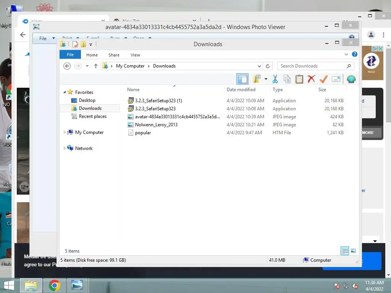The image size is (391, 293).
Task: Click the Properties quick access icon
Action: click(75, 44)
